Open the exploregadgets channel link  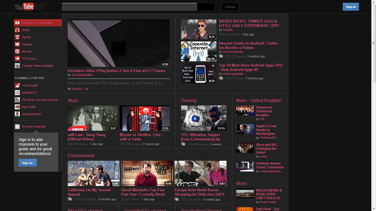click(x=233, y=74)
